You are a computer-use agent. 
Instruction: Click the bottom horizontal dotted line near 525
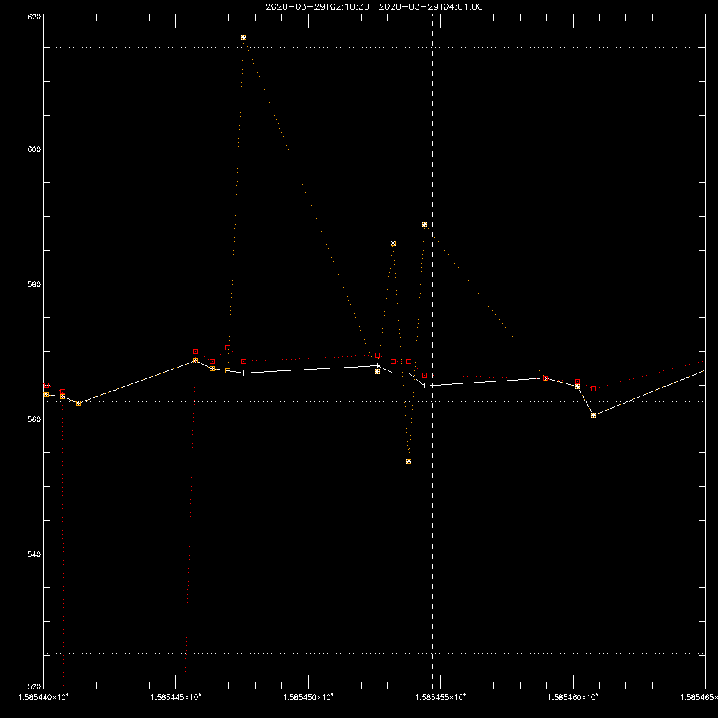click(x=374, y=654)
